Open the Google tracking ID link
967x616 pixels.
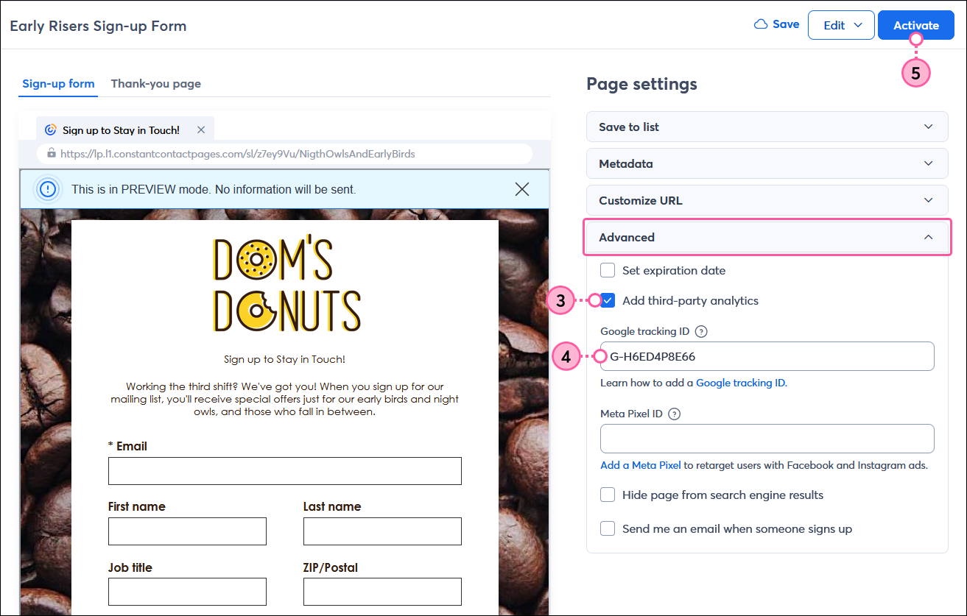[x=740, y=383]
